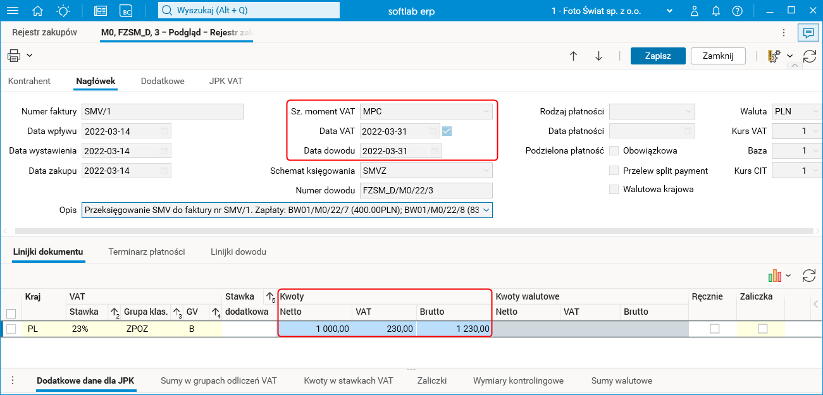Viewport: 823px width, 395px height.
Task: Open the calendar for Data VAT
Action: pyautogui.click(x=433, y=131)
